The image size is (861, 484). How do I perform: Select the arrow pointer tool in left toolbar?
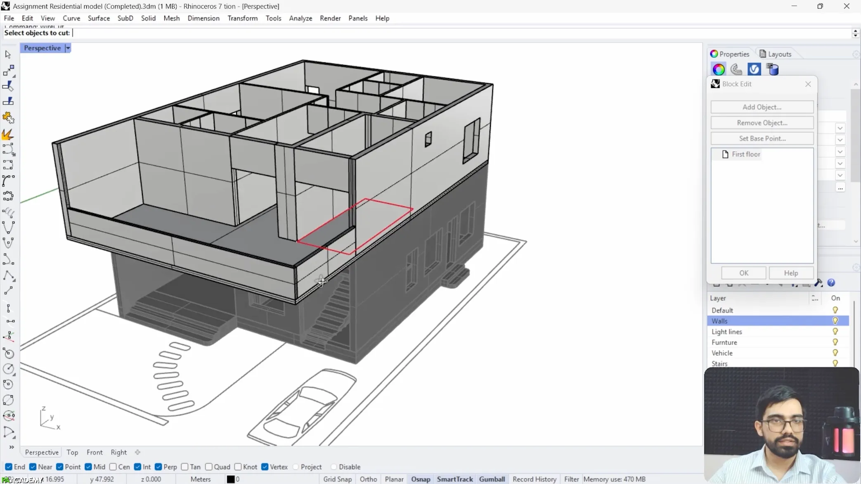point(7,54)
